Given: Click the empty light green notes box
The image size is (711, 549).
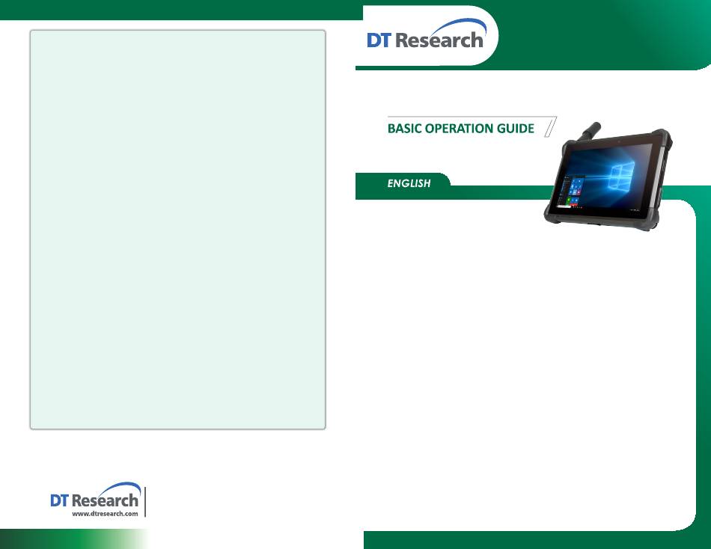Looking at the screenshot, I should (178, 230).
